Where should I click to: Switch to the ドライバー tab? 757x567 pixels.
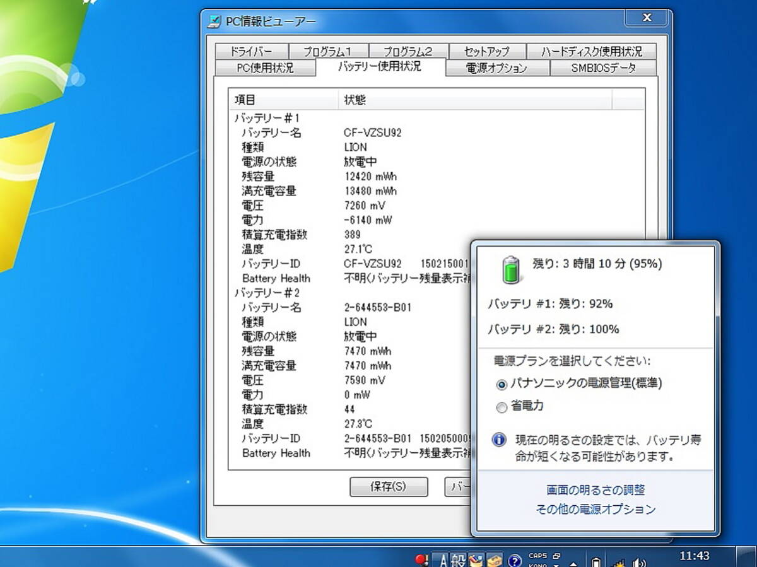coord(251,52)
